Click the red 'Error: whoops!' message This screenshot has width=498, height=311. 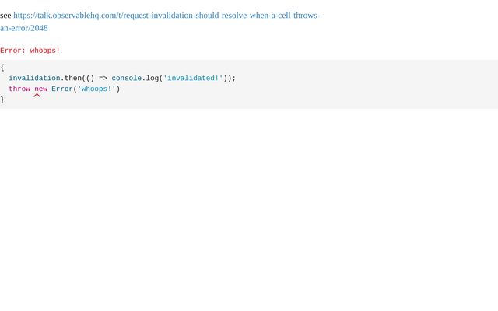[30, 51]
